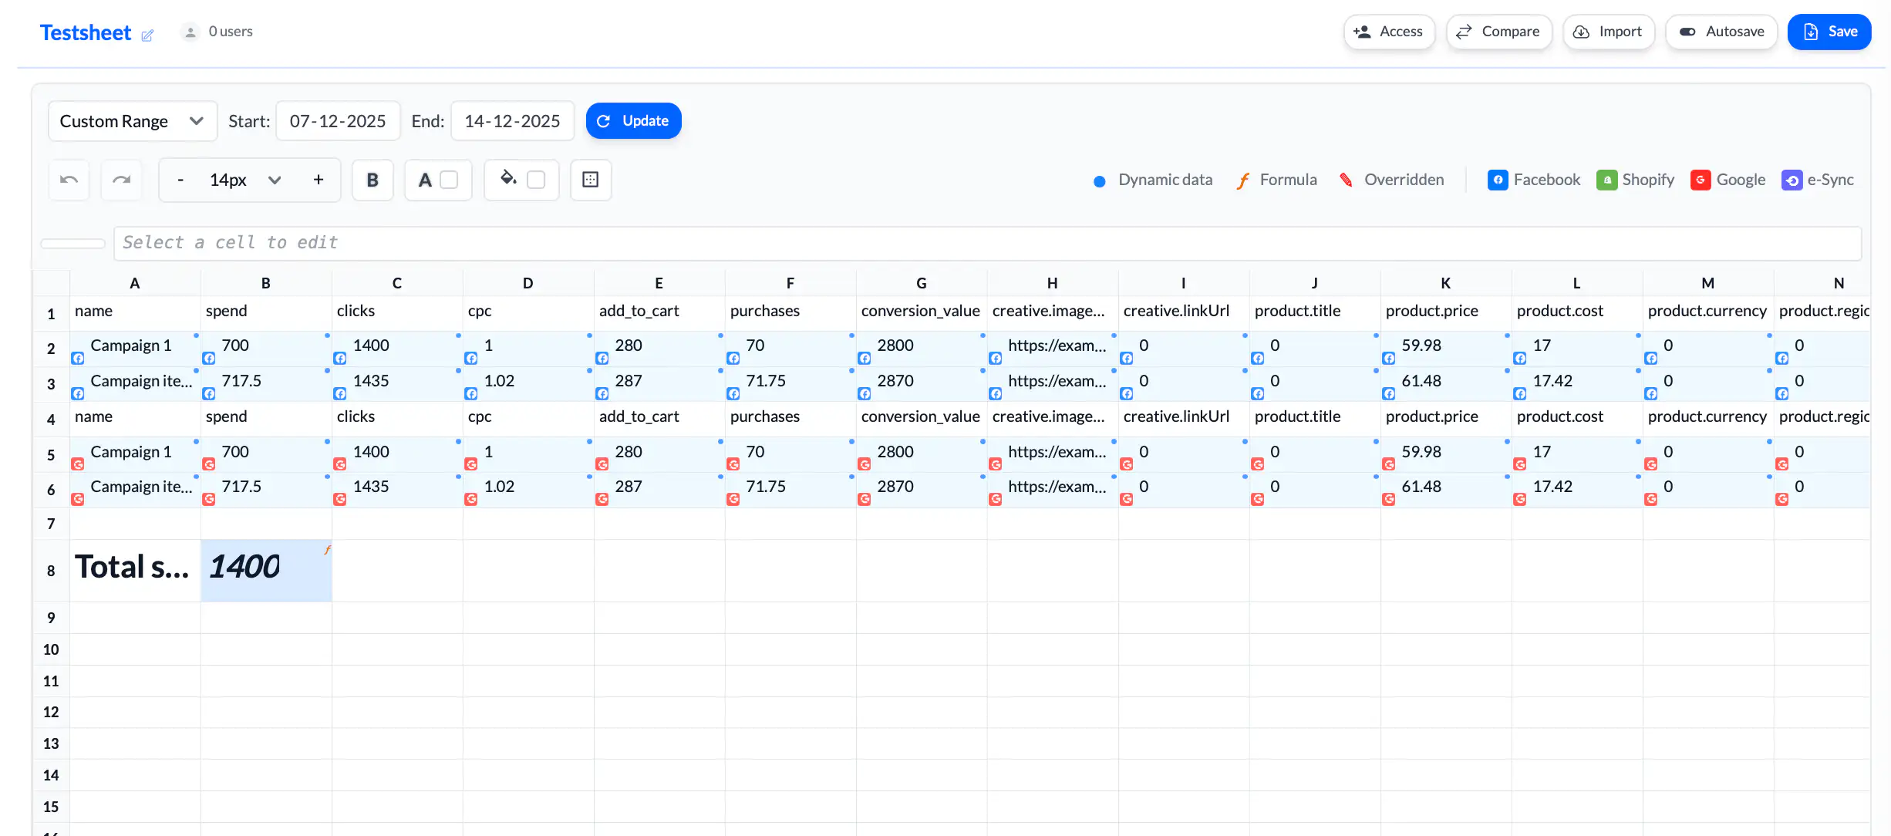Click the Shopify integration icon
This screenshot has width=1891, height=836.
pos(1607,180)
